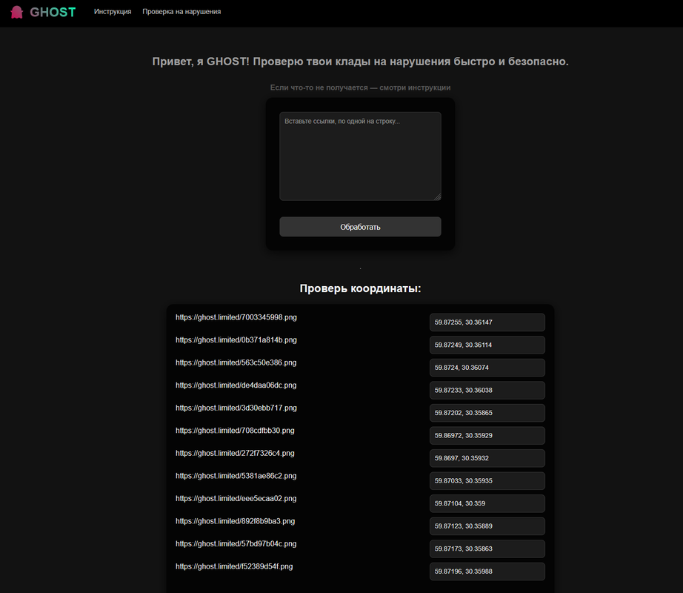Screen dimensions: 683x593
Task: Select coordinate field 59.87033, 30.35935
Action: pyautogui.click(x=487, y=481)
